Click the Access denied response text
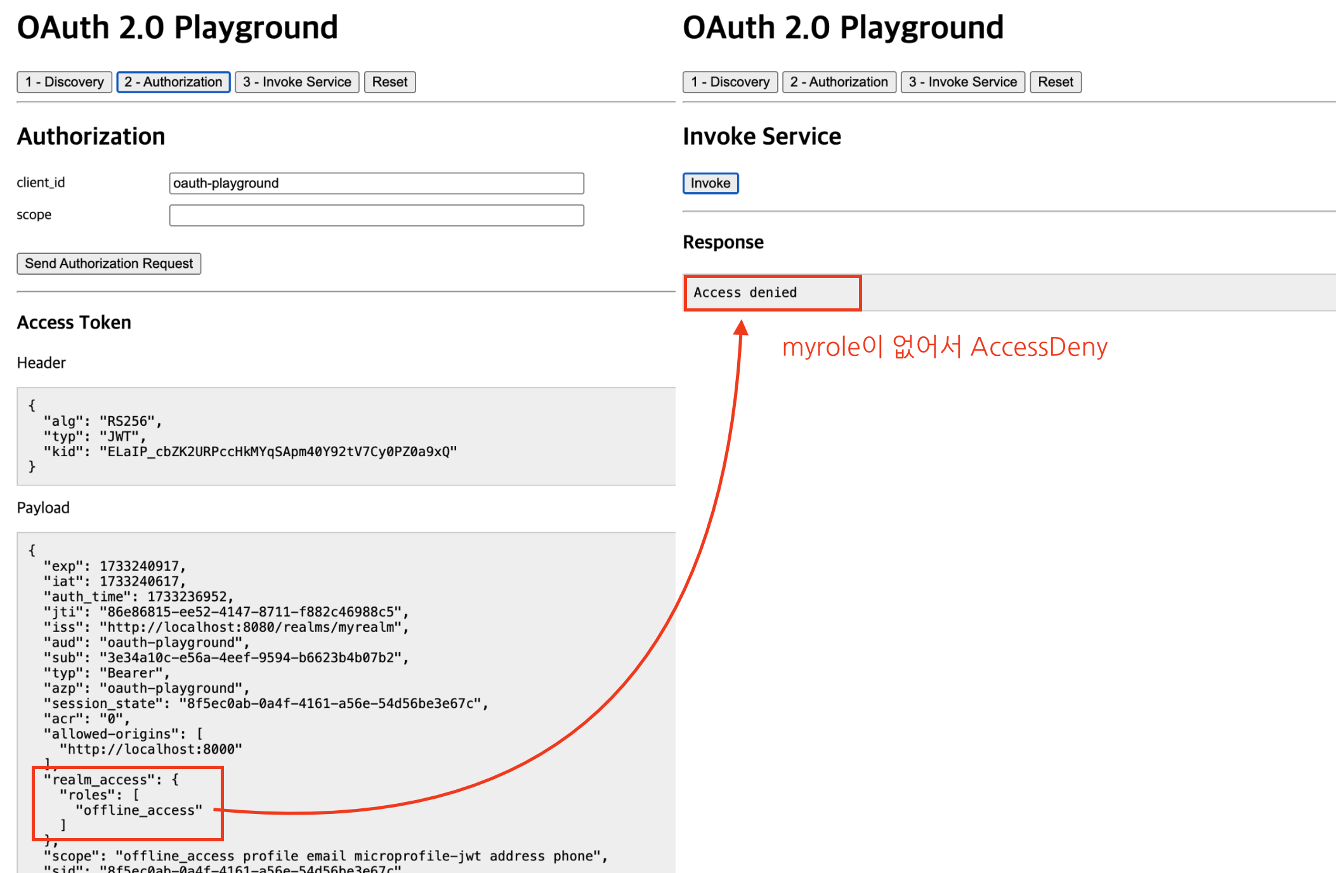The image size is (1336, 873). [x=745, y=292]
